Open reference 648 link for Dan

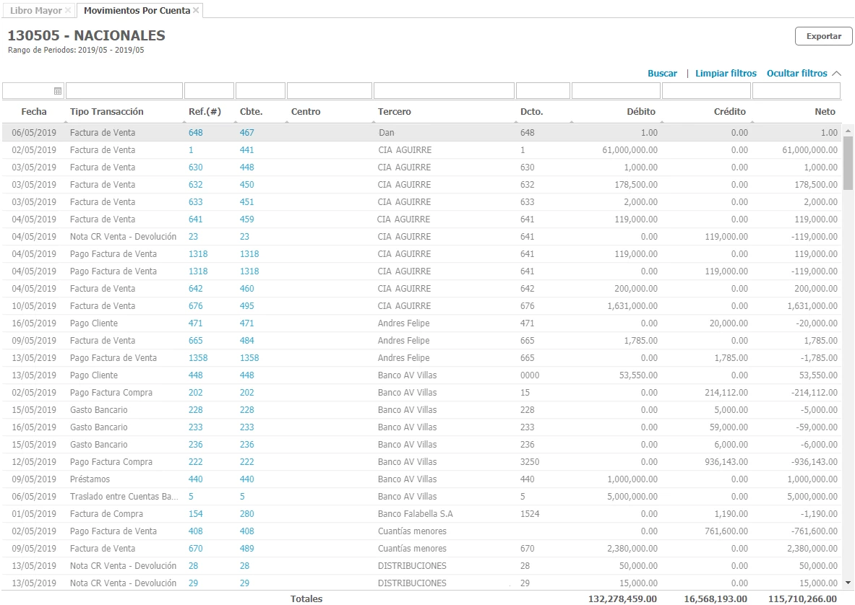[196, 133]
